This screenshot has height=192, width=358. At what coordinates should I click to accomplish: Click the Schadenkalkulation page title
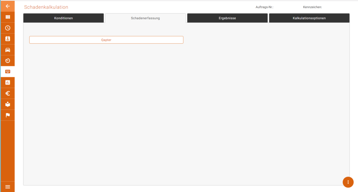pyautogui.click(x=46, y=7)
